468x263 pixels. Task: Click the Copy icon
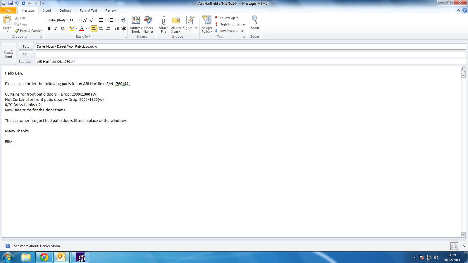(x=17, y=24)
